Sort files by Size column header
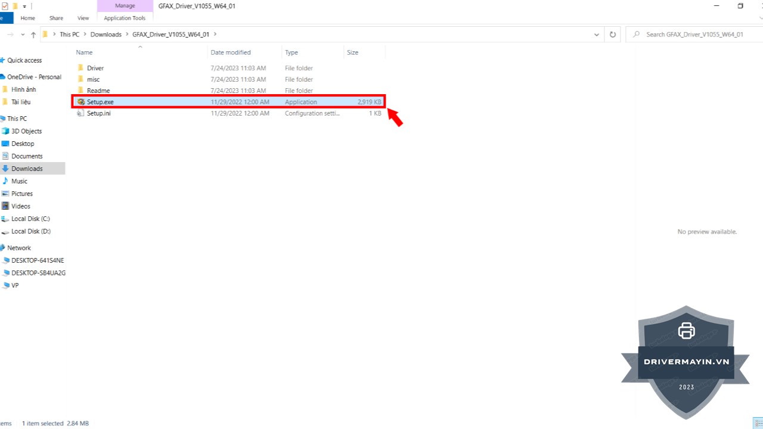The image size is (763, 429). [x=353, y=52]
